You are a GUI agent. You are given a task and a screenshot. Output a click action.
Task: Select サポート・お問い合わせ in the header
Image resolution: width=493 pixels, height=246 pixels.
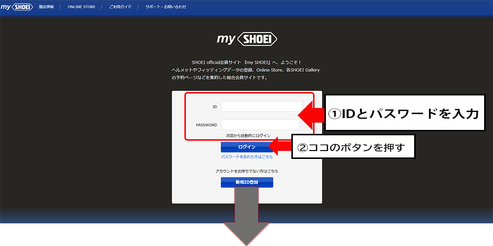[x=166, y=7]
